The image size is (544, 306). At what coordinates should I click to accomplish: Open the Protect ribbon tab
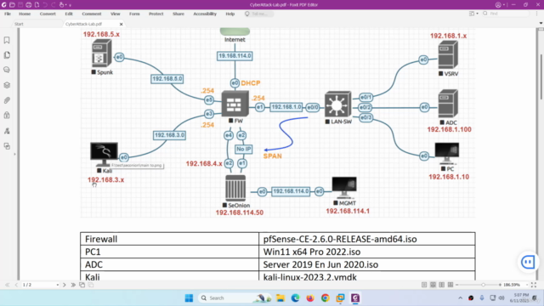[x=156, y=14]
